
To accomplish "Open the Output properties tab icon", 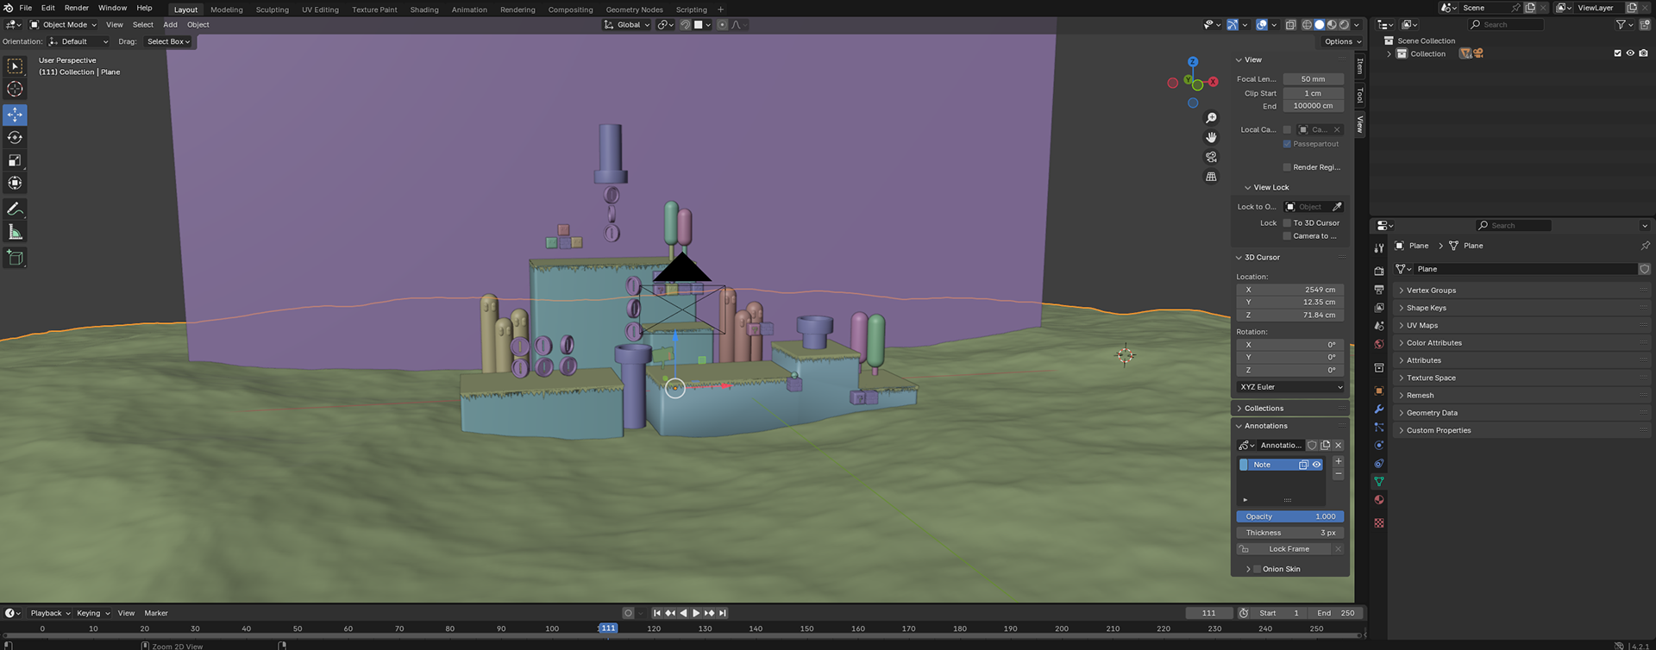I will [x=1378, y=289].
